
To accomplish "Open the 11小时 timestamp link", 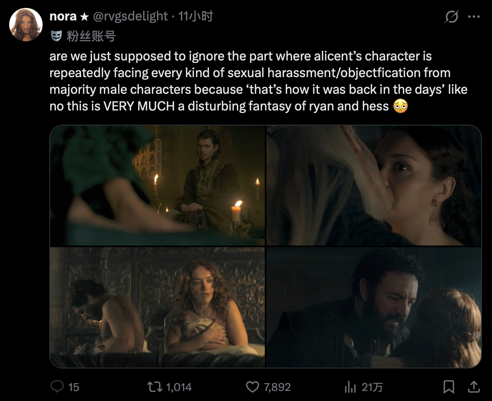I will tap(196, 16).
